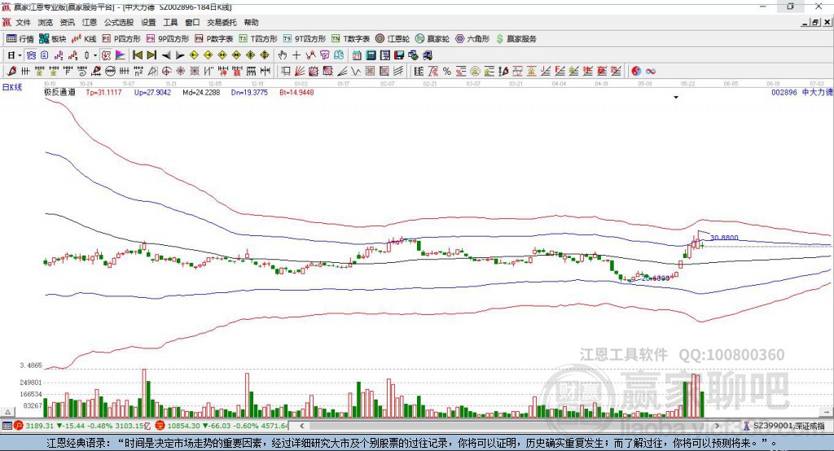Screen dimensions: 834x451
Task: Open the 资讯 menu
Action: pyautogui.click(x=68, y=22)
